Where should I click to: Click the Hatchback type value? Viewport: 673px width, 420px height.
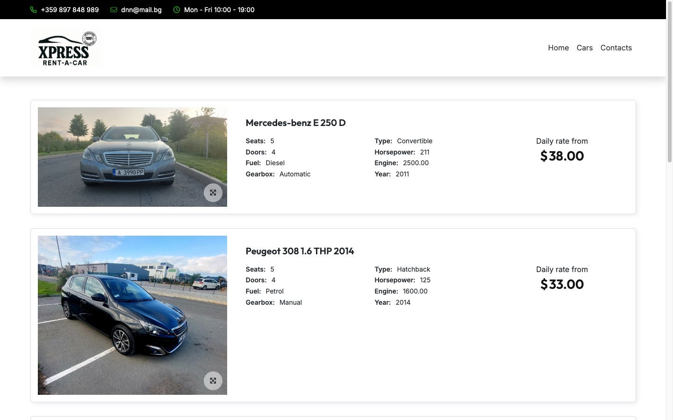pyautogui.click(x=414, y=269)
